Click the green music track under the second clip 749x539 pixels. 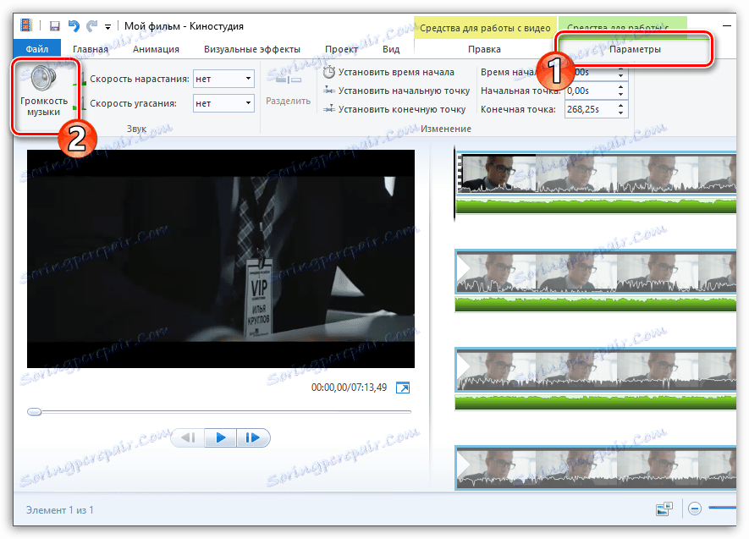596,304
